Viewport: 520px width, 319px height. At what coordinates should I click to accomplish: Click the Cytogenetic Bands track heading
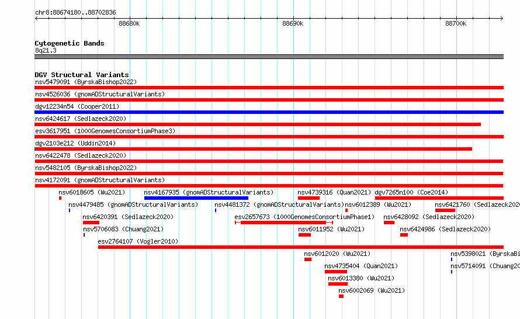tap(70, 43)
